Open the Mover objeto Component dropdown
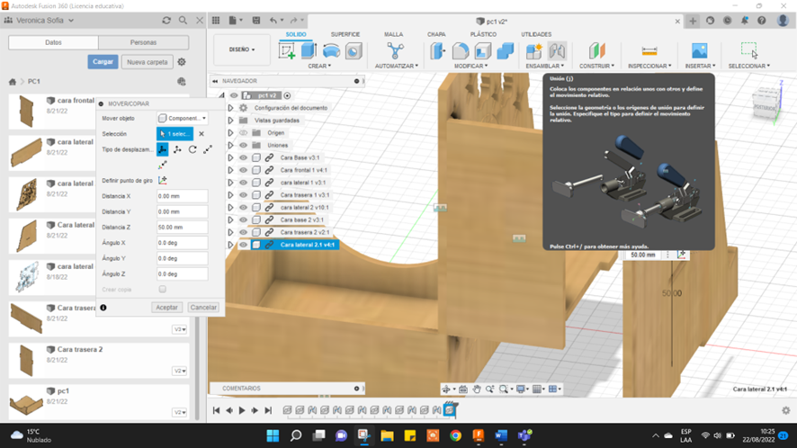Screen dimensions: 797x448 (x=183, y=119)
